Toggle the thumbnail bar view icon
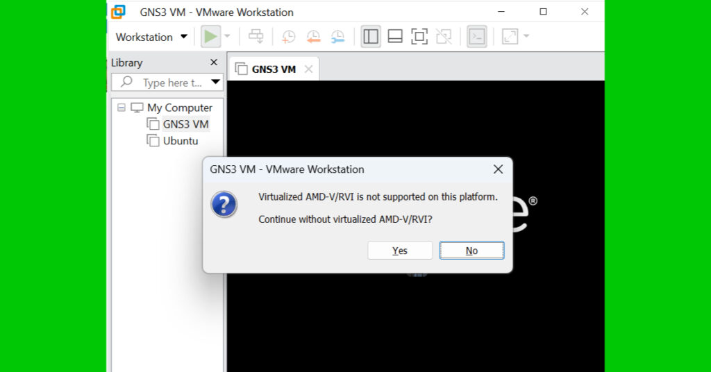Image resolution: width=711 pixels, height=372 pixels. coord(395,37)
